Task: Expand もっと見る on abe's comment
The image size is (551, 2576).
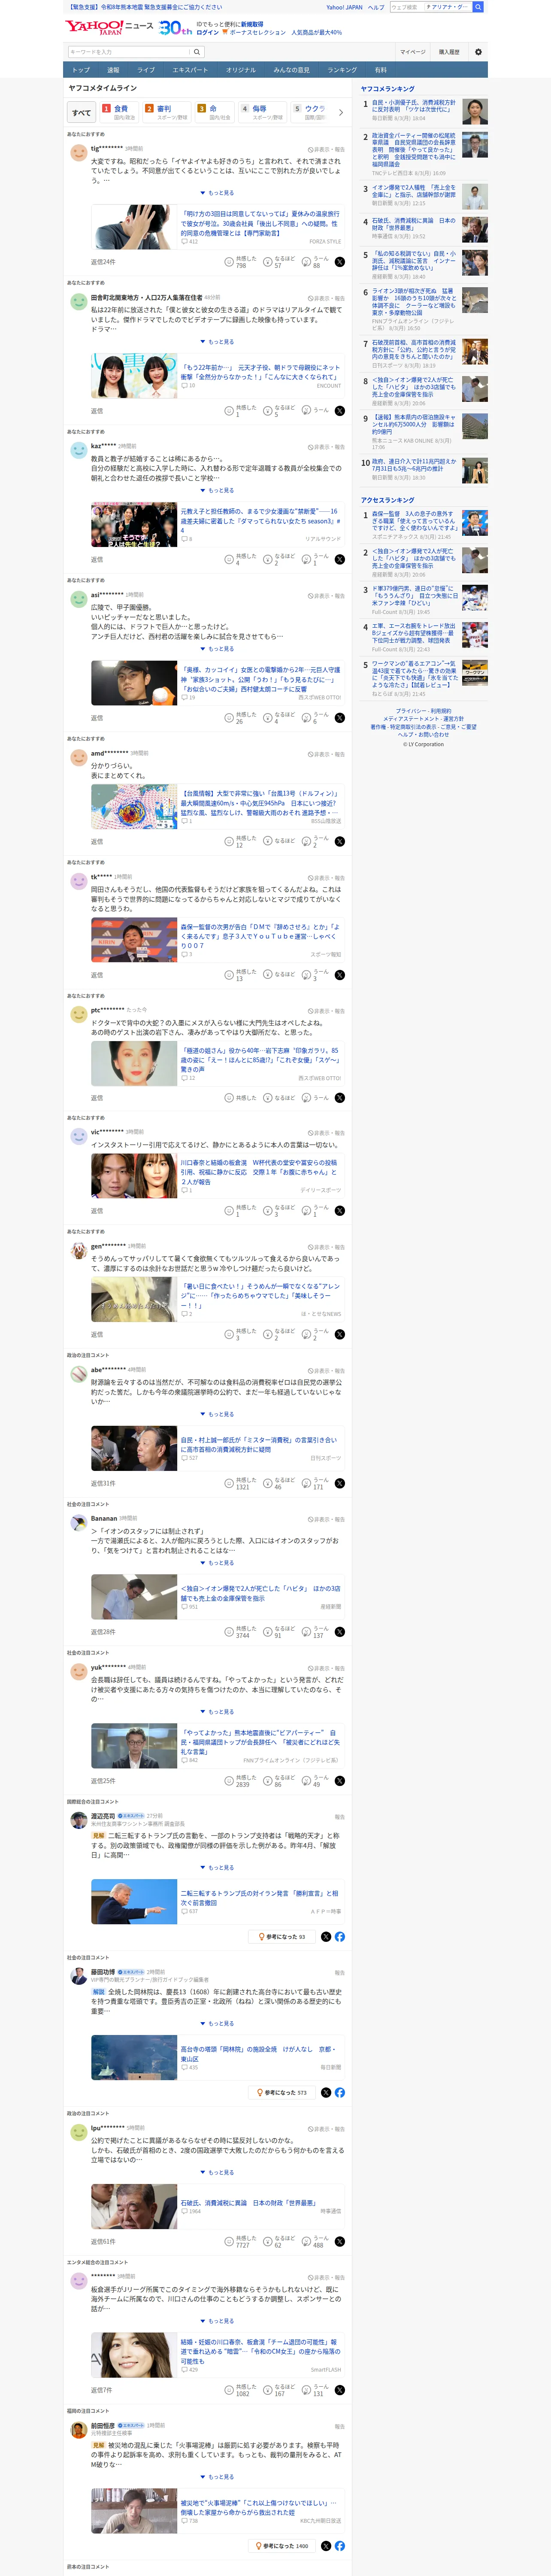Action: tap(217, 1414)
